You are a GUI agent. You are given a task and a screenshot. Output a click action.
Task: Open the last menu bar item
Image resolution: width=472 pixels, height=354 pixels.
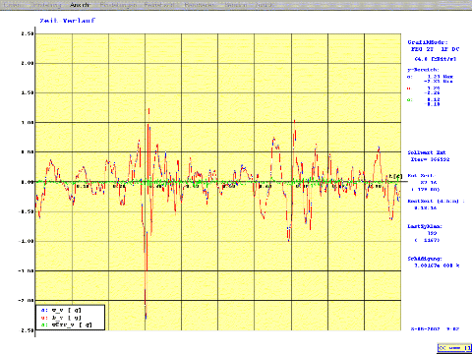click(x=264, y=5)
